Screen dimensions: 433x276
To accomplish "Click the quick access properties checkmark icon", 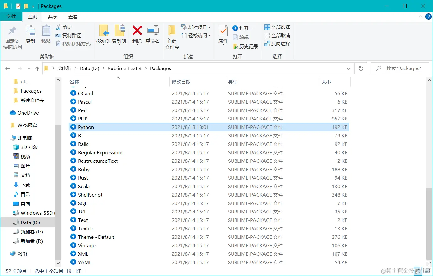I will (x=18, y=6).
